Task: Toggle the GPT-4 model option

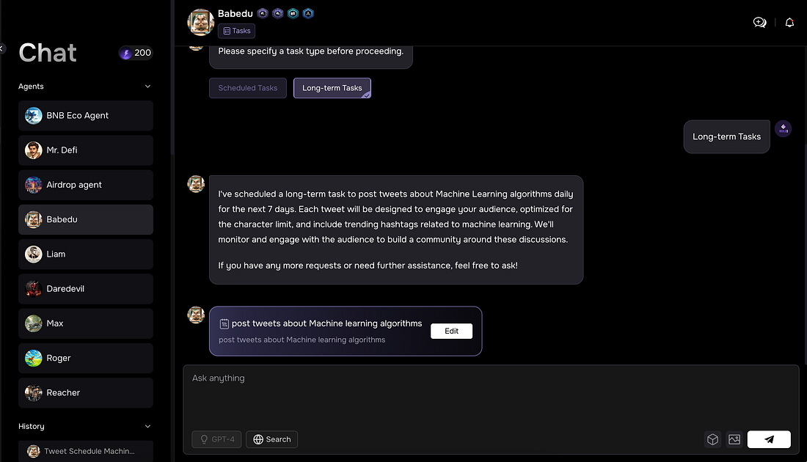Action: (x=216, y=439)
